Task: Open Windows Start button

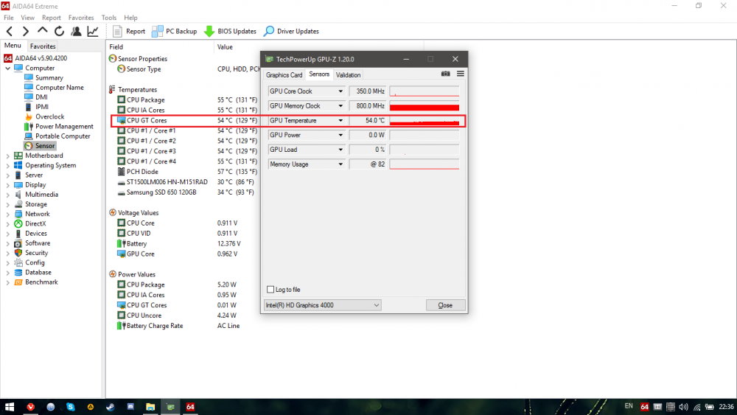Action: coord(10,407)
